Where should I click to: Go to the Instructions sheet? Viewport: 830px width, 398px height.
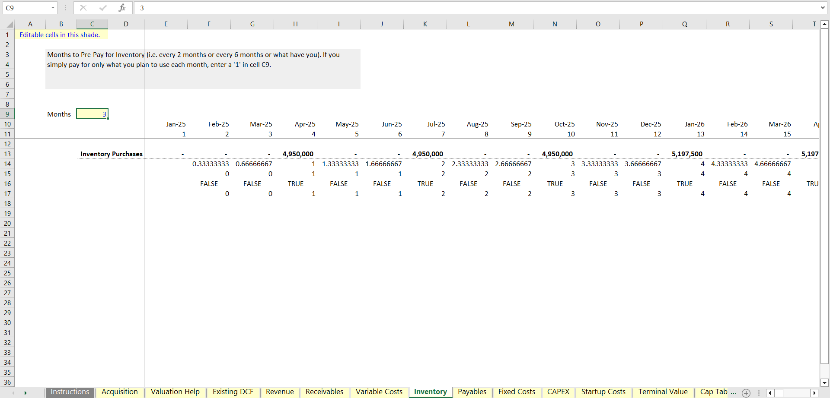[70, 392]
